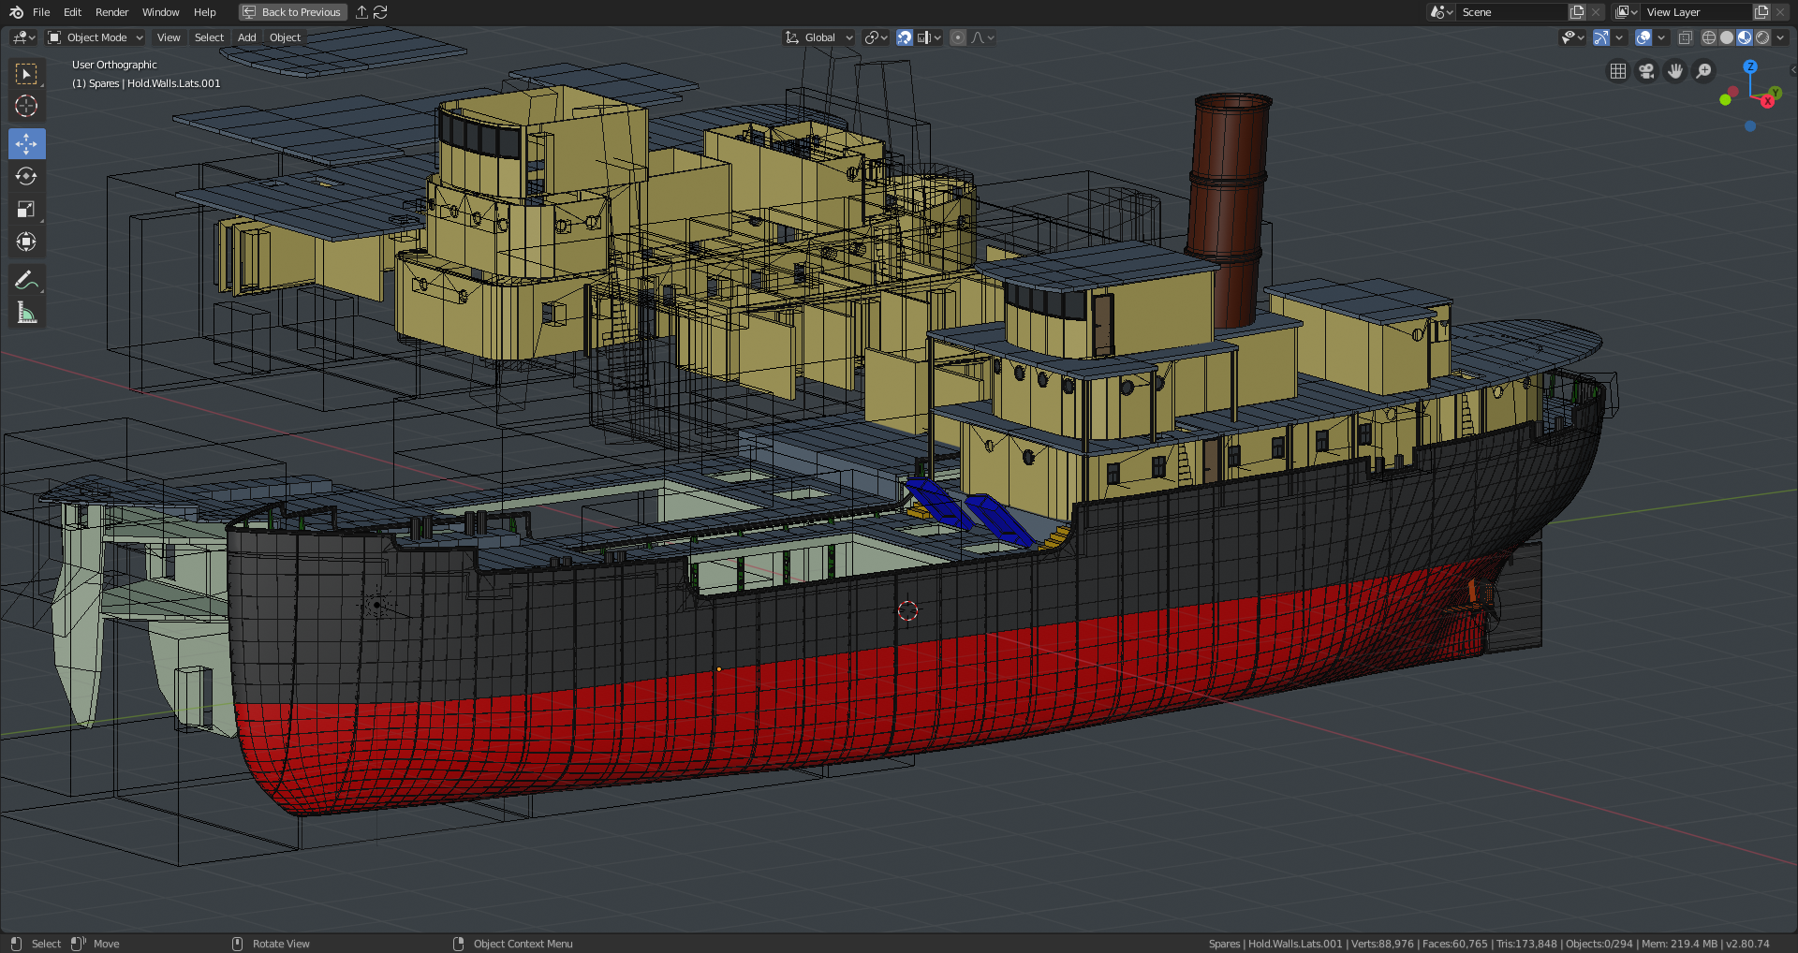Expand the Global transform orientation dropdown
The image size is (1798, 953).
(819, 37)
